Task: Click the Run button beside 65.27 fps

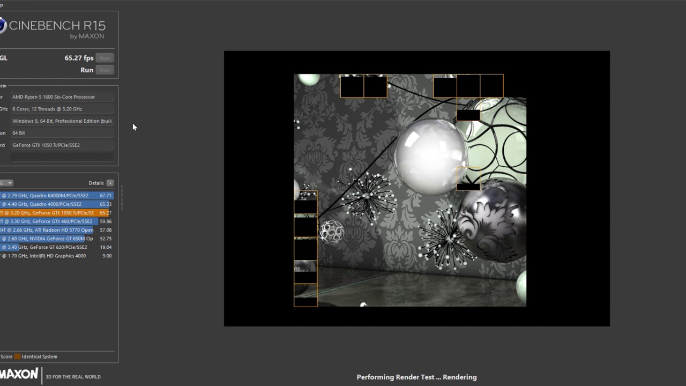Action: (x=105, y=58)
